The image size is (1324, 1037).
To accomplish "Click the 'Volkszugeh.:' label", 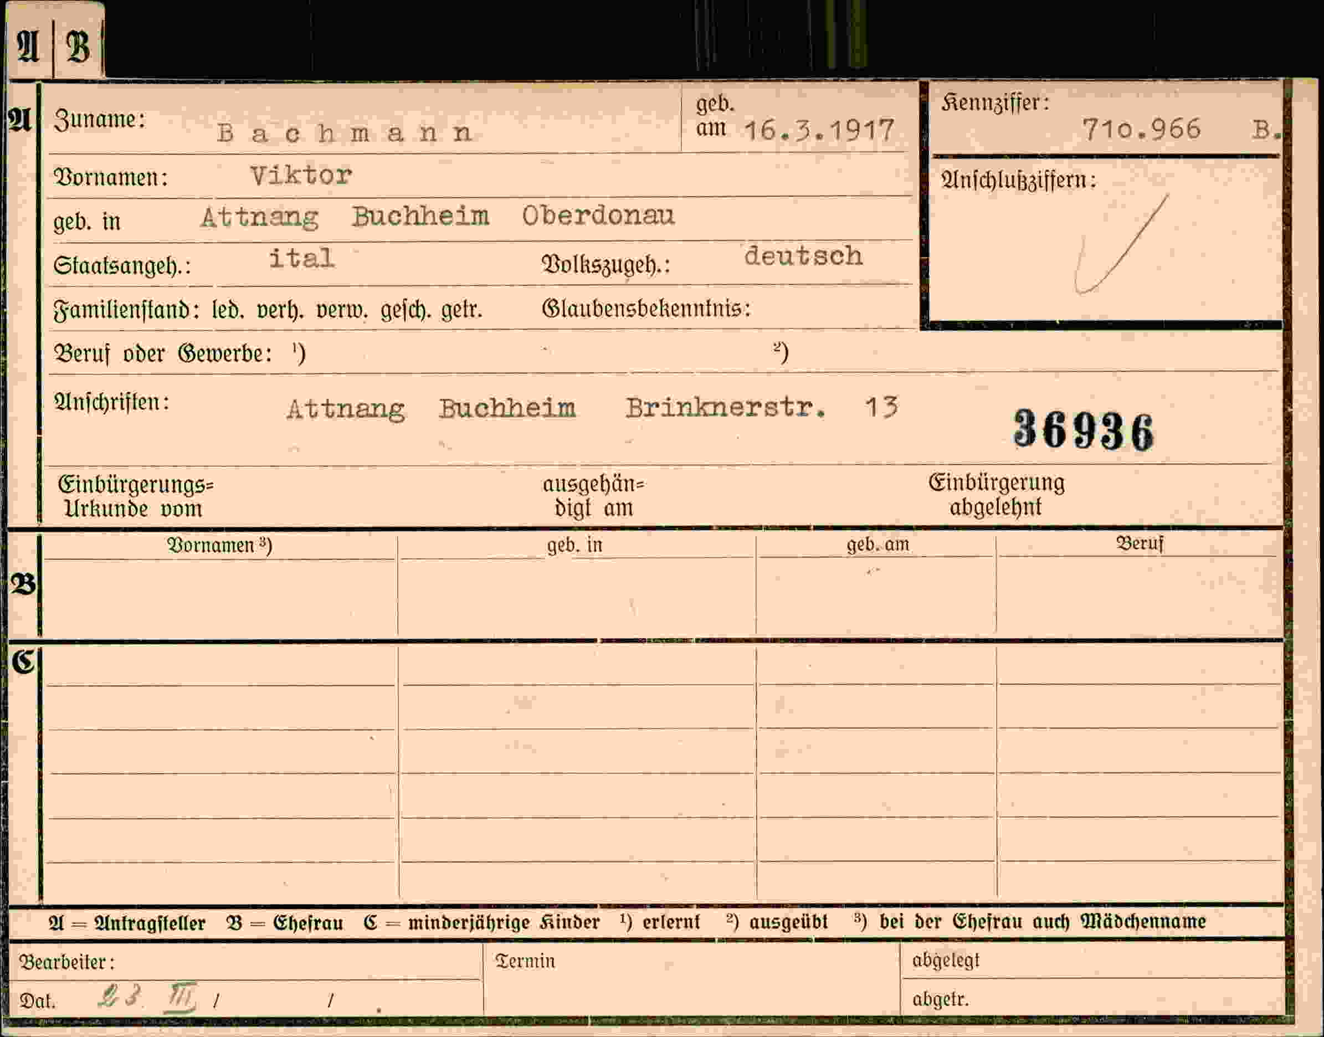I will 606,264.
